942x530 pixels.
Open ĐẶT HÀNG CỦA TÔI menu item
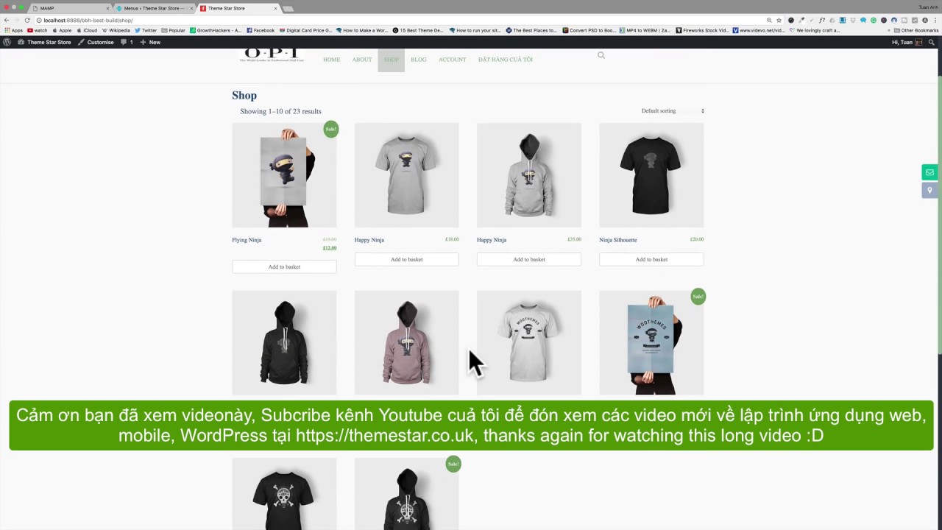(505, 60)
